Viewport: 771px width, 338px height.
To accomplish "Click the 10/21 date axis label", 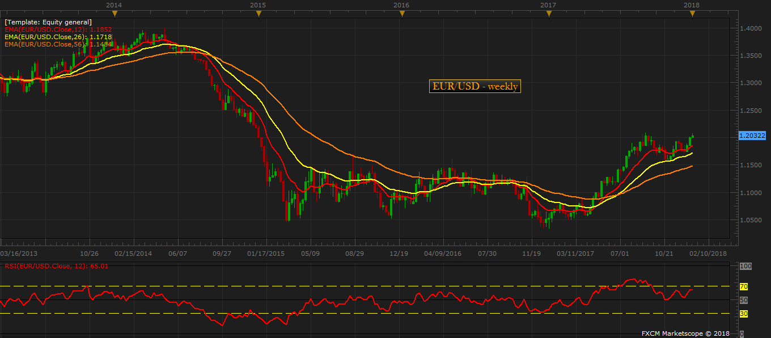I will [664, 253].
